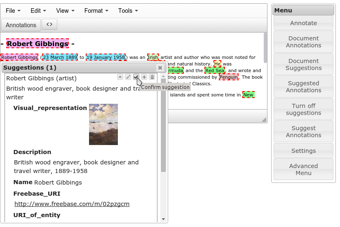Click the date annotation 23 March 1889

tap(60, 57)
